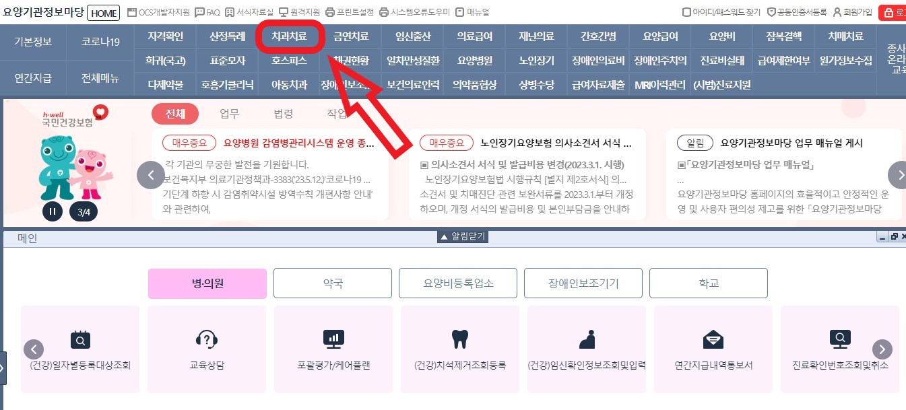Go to the next notice card
906x410 pixels.
(897, 175)
